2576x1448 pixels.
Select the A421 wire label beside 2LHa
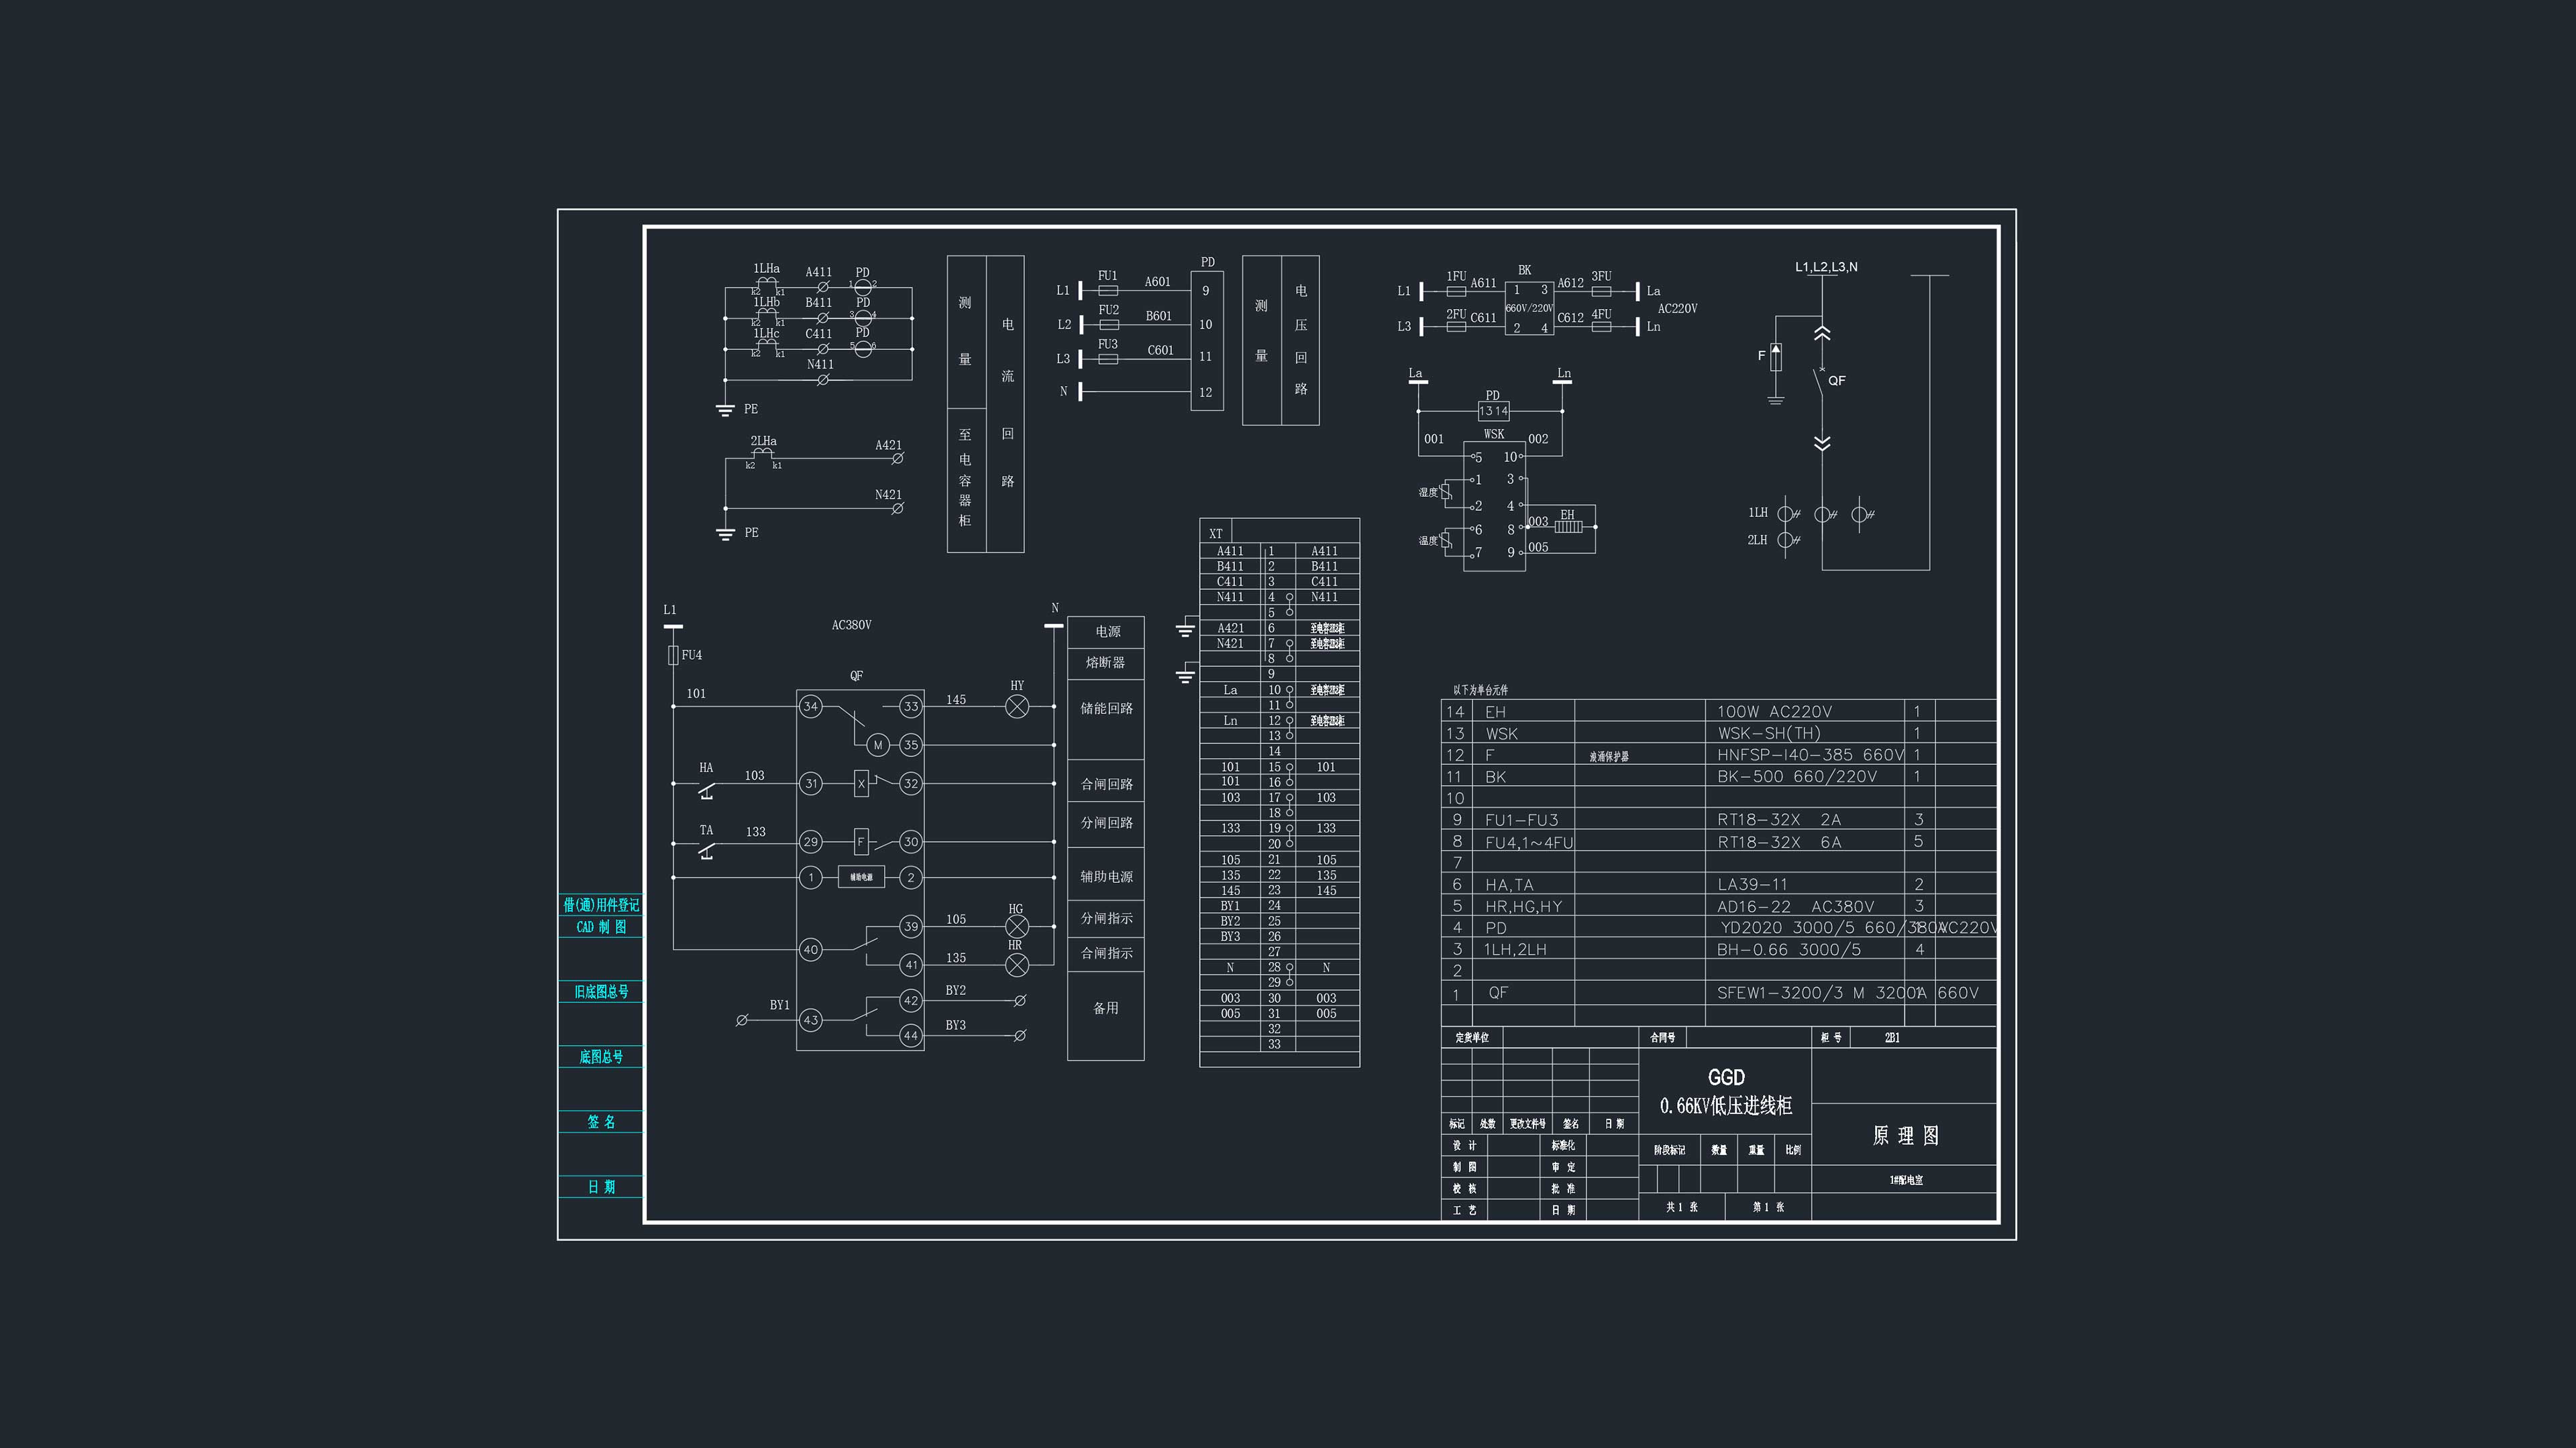tap(888, 444)
